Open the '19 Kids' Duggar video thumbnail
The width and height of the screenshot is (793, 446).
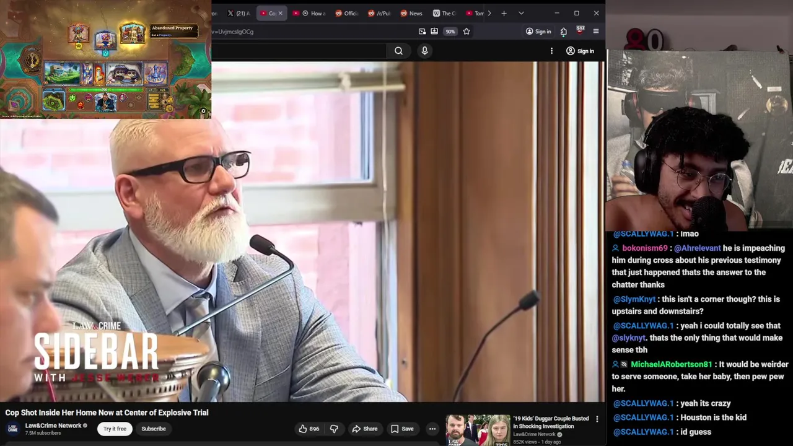(478, 431)
